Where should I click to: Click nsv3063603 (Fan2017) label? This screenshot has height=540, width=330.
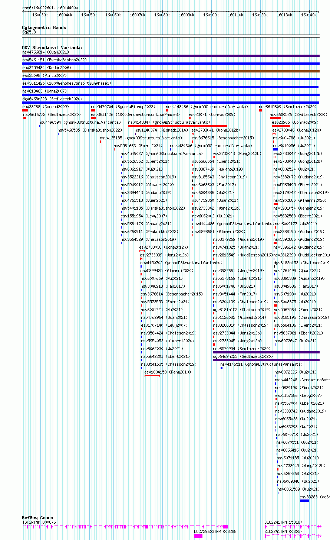pyautogui.click(x=214, y=185)
